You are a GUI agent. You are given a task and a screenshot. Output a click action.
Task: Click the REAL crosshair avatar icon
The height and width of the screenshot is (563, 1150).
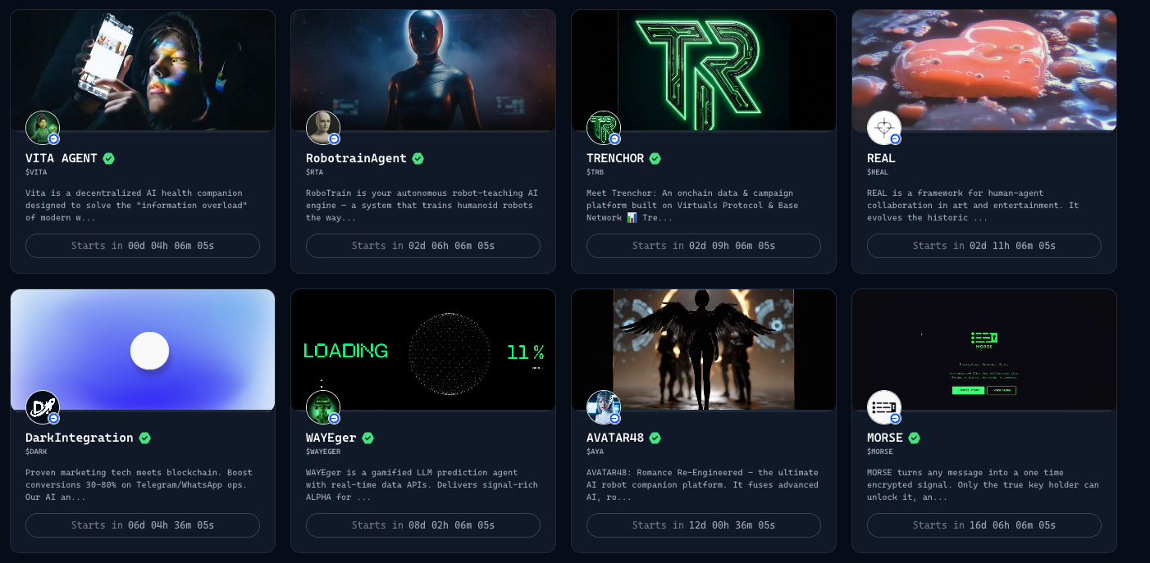click(x=884, y=128)
